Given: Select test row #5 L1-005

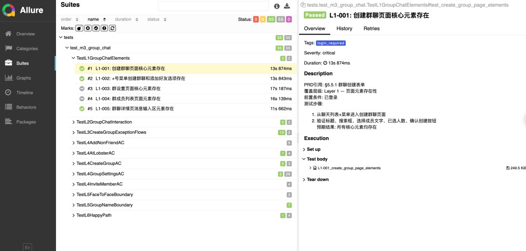Looking at the screenshot, I should point(186,109).
